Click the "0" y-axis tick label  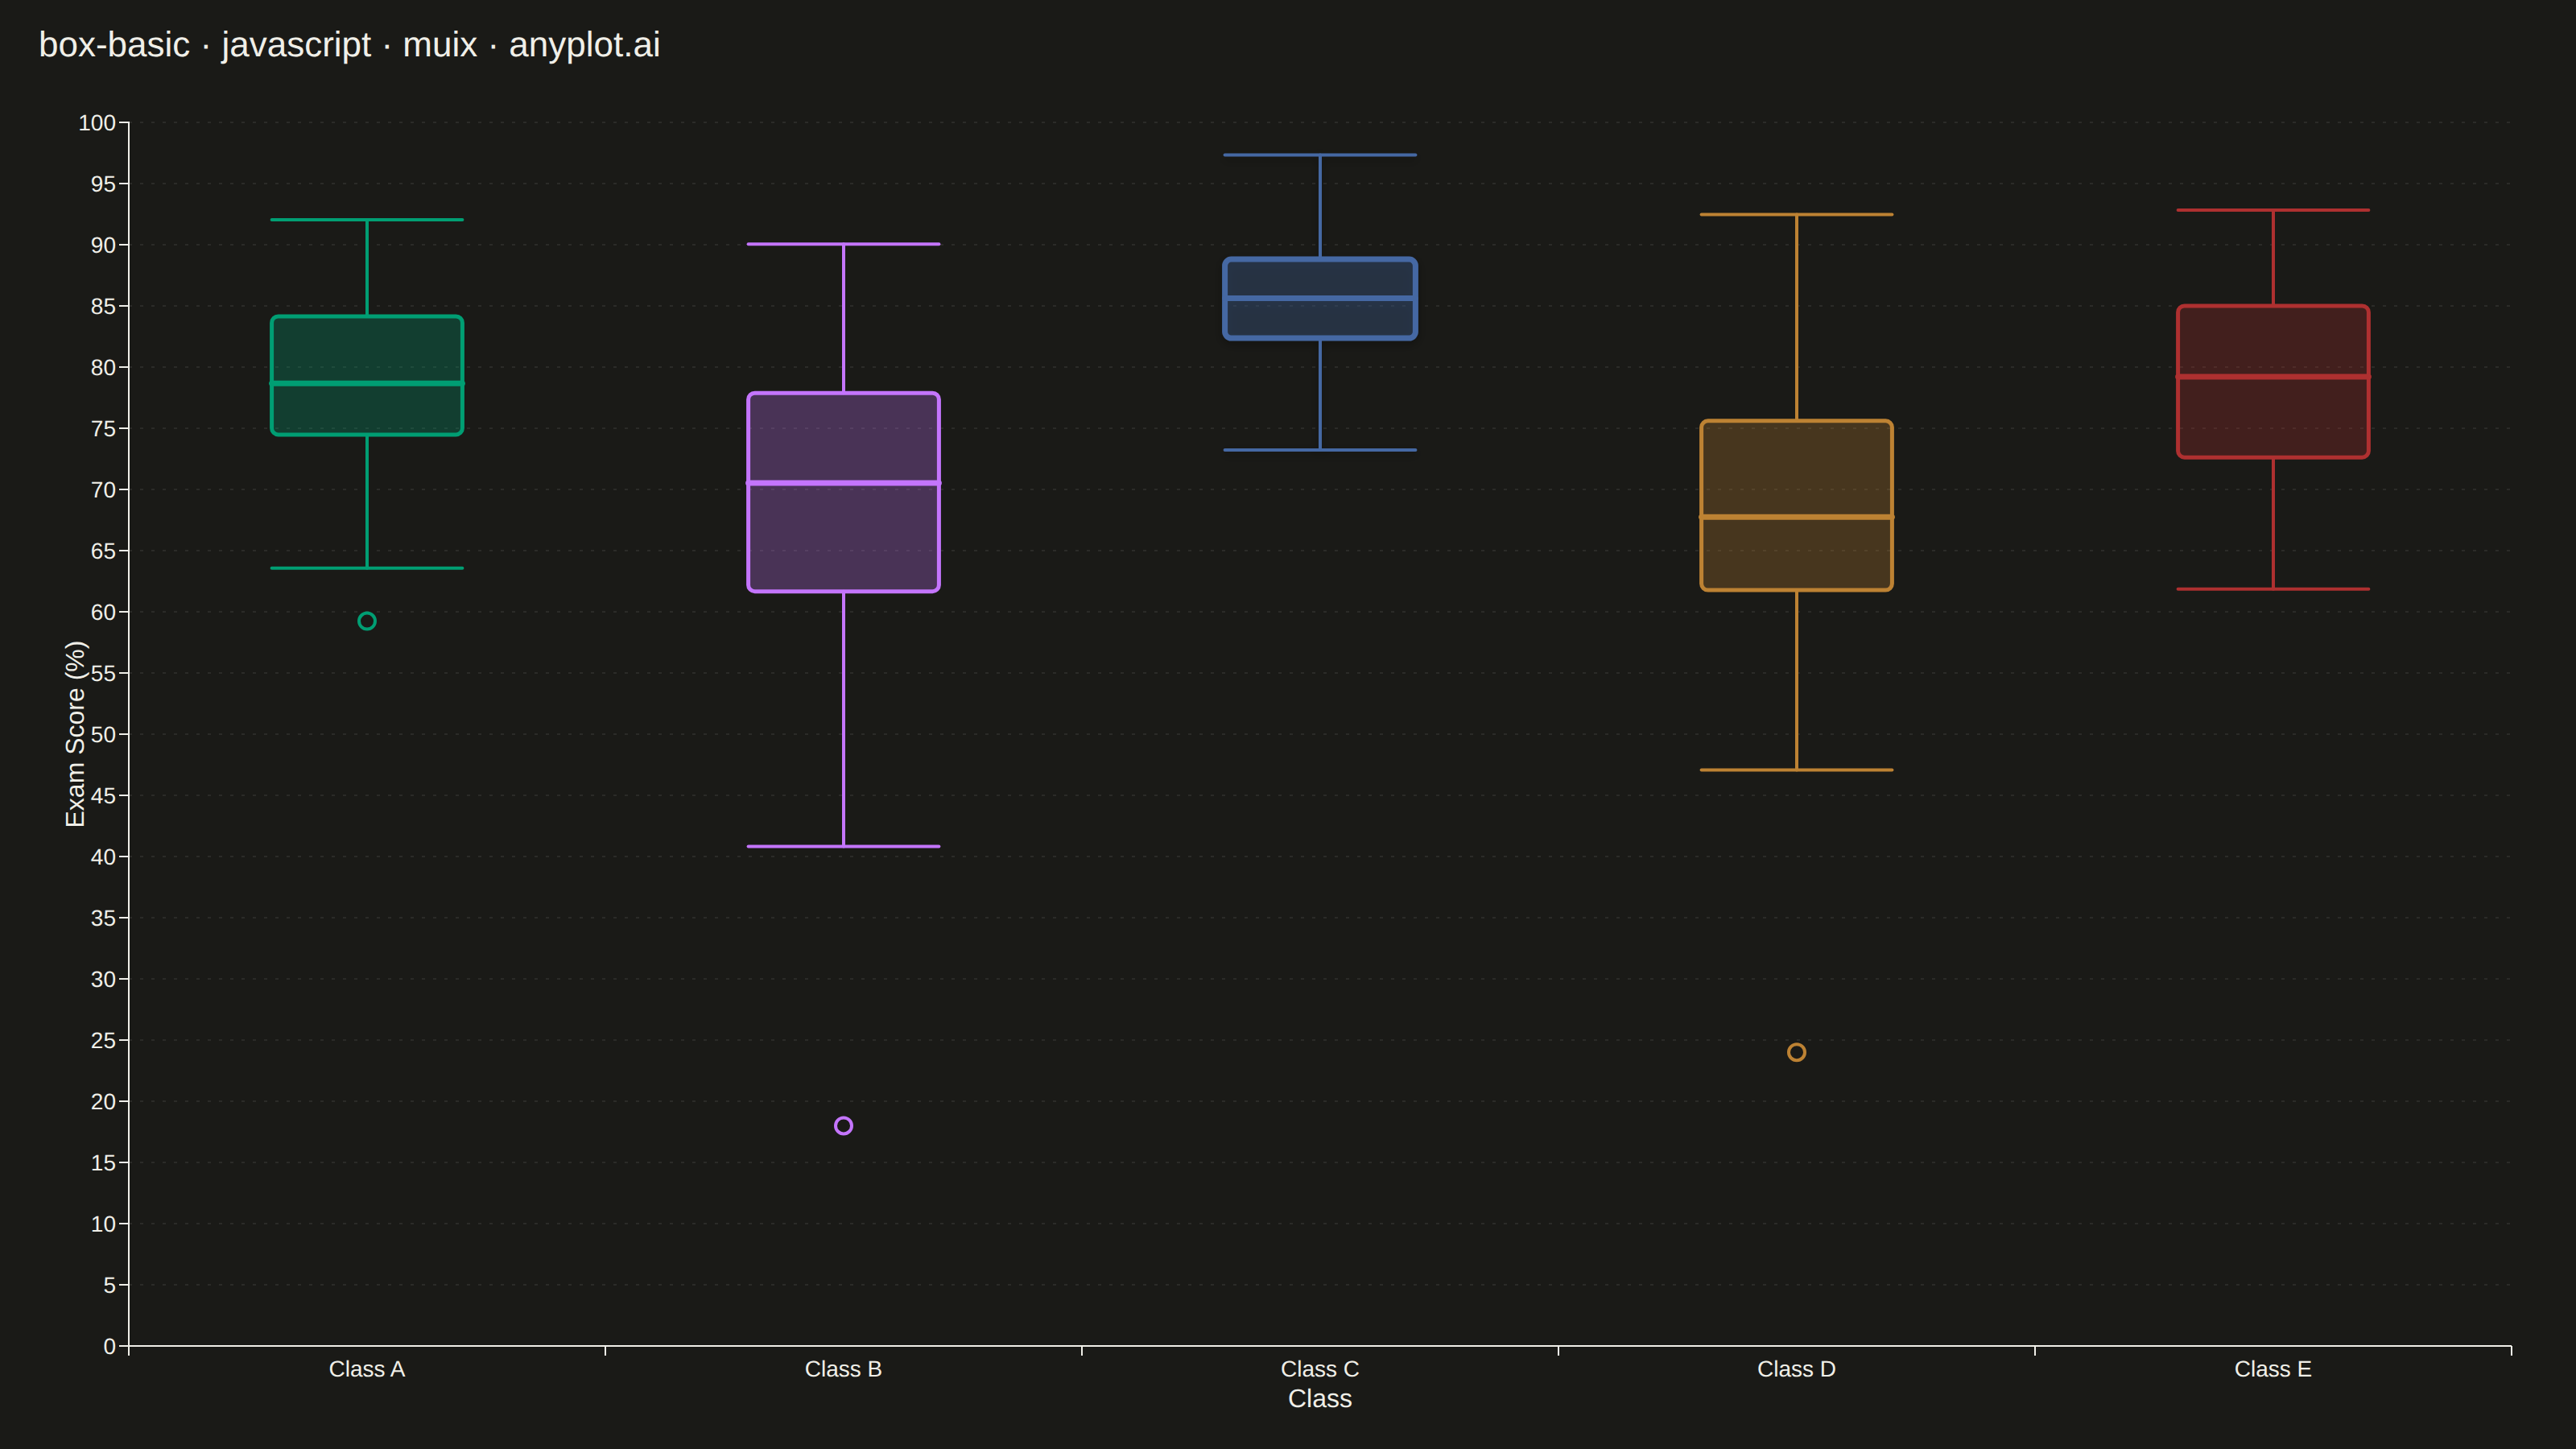110,1347
